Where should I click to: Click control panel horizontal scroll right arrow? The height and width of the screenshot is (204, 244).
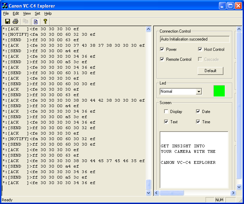(233, 193)
